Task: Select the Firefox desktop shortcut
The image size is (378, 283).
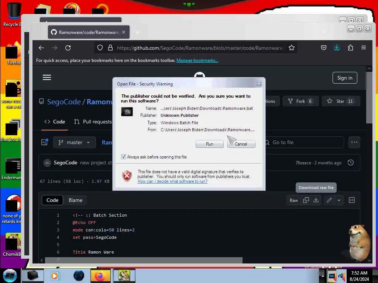Action: click(x=13, y=54)
